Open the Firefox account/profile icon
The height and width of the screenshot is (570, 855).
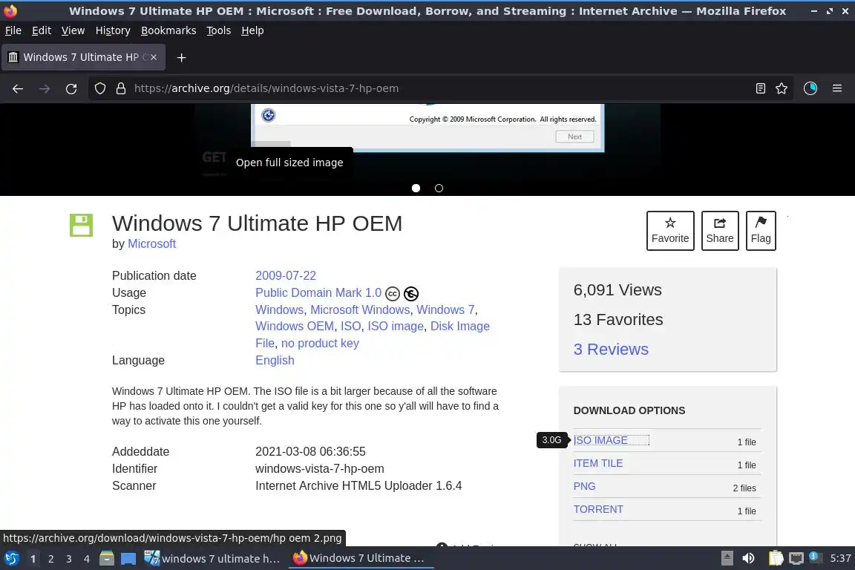click(810, 88)
